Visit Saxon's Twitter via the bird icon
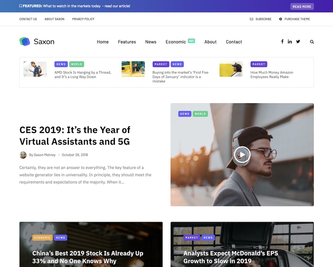333x267 pixels. click(298, 41)
